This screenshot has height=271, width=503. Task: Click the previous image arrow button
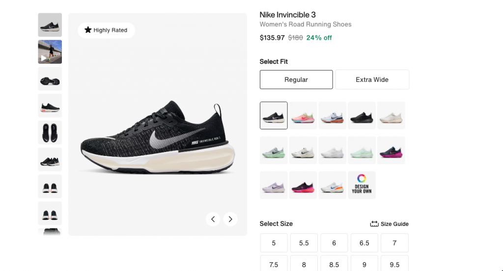213,219
